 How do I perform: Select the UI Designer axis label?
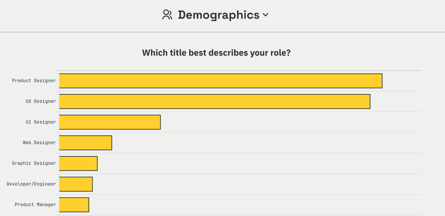click(x=41, y=122)
